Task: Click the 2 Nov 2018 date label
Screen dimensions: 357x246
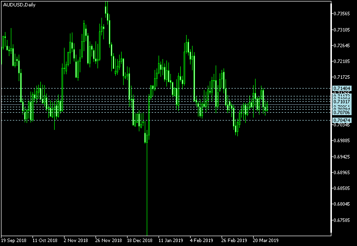Action: [x=76, y=241]
